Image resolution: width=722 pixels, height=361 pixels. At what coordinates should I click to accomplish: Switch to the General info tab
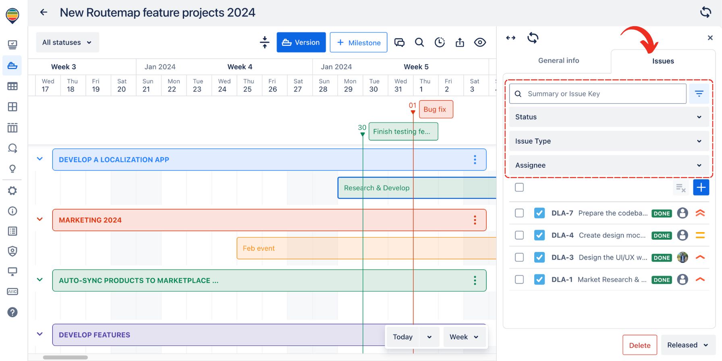point(558,60)
